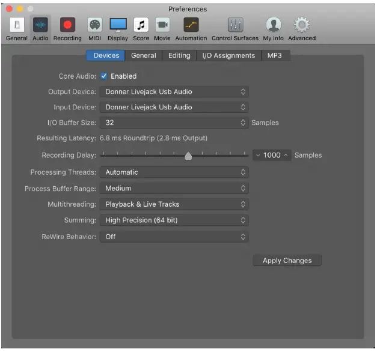The image size is (383, 352).
Task: Select the Recording preferences icon
Action: pyautogui.click(x=67, y=26)
